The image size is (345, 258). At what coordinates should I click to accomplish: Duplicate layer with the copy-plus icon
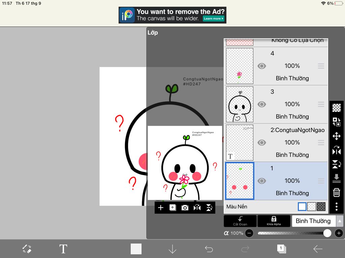[x=173, y=208]
